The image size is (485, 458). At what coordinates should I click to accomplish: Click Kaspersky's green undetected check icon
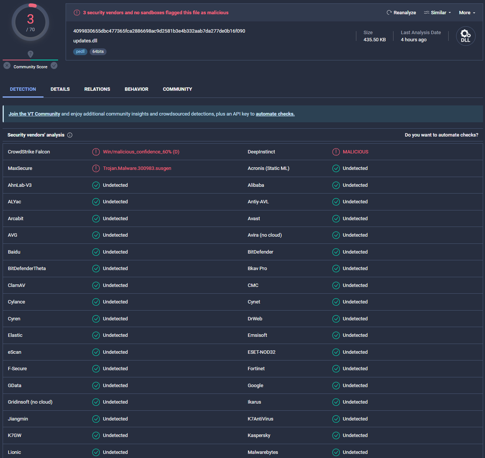336,435
